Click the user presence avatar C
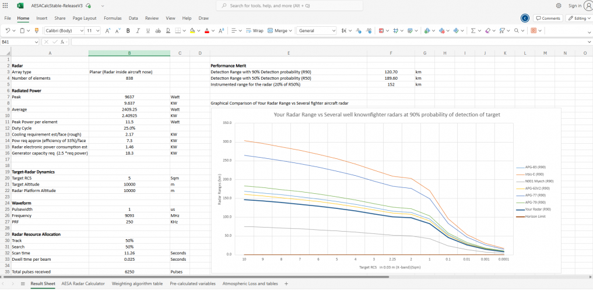 (x=525, y=18)
